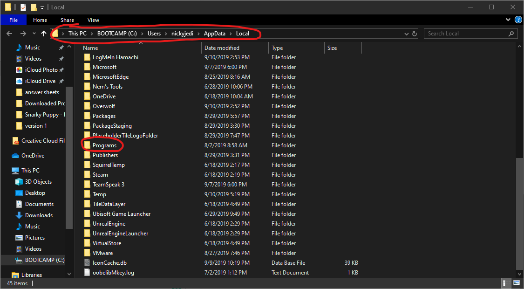Open Help via the question mark icon
This screenshot has height=289, width=524.
[518, 20]
